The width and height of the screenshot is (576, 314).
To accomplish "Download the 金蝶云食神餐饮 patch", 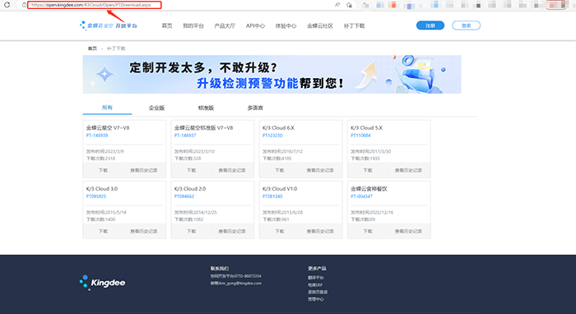I will point(368,231).
